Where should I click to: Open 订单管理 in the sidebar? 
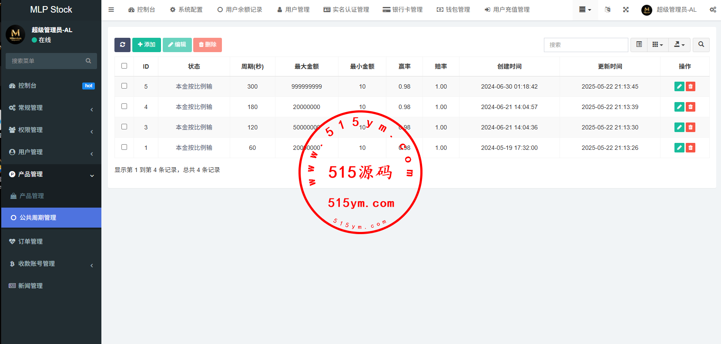click(30, 241)
